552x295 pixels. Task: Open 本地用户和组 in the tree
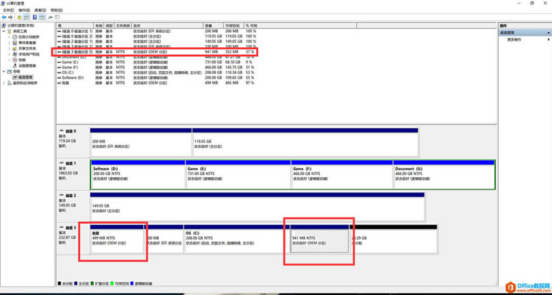click(x=26, y=54)
